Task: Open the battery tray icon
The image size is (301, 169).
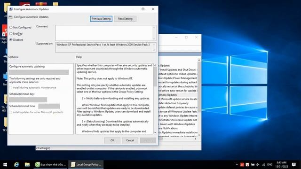Action: tap(253, 165)
